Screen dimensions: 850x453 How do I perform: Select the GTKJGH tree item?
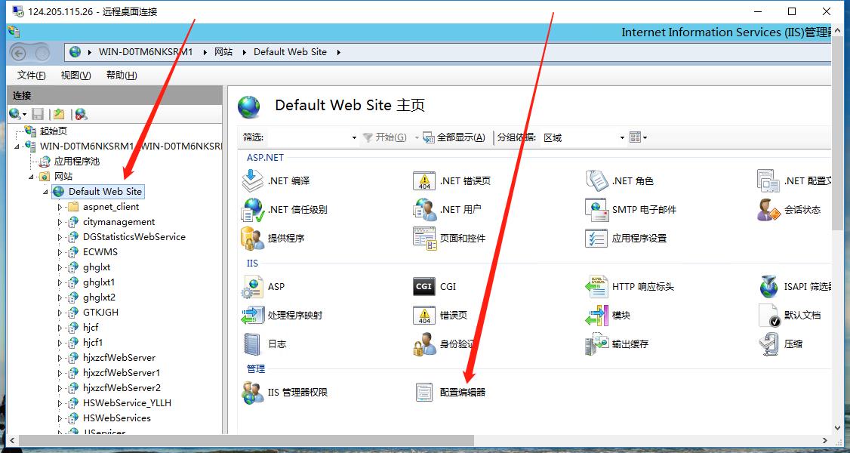100,313
